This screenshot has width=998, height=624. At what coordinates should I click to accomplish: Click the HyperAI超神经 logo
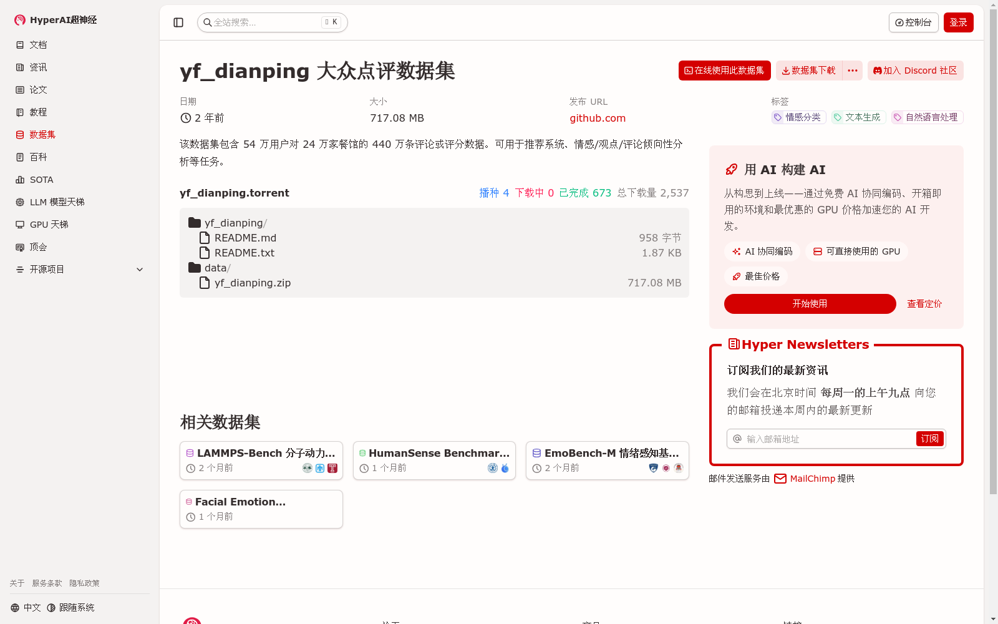(56, 20)
